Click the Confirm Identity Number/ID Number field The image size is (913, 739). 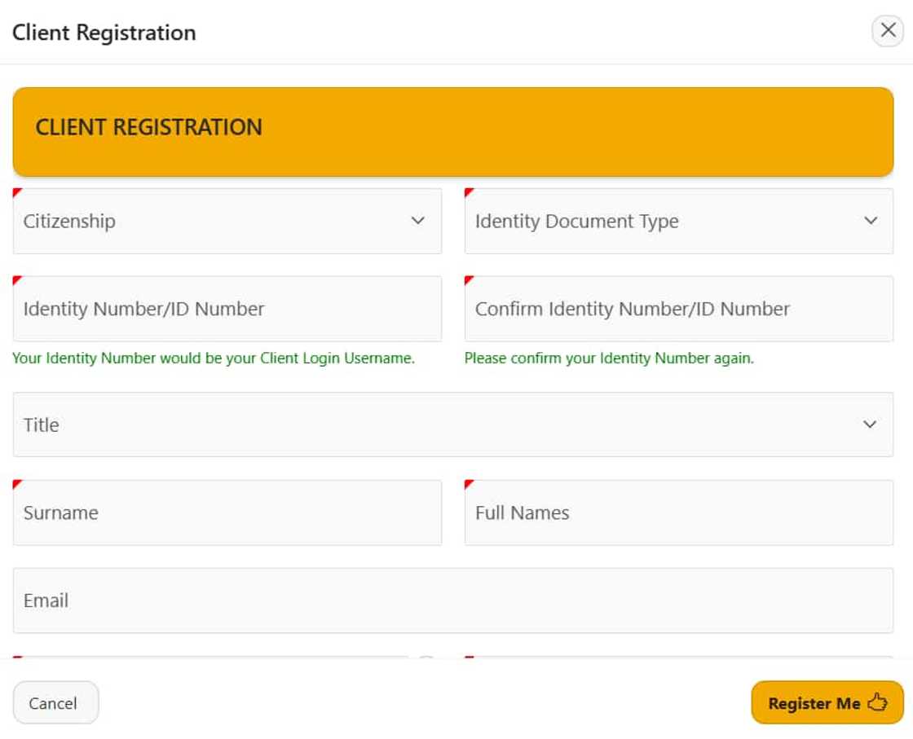coord(678,309)
